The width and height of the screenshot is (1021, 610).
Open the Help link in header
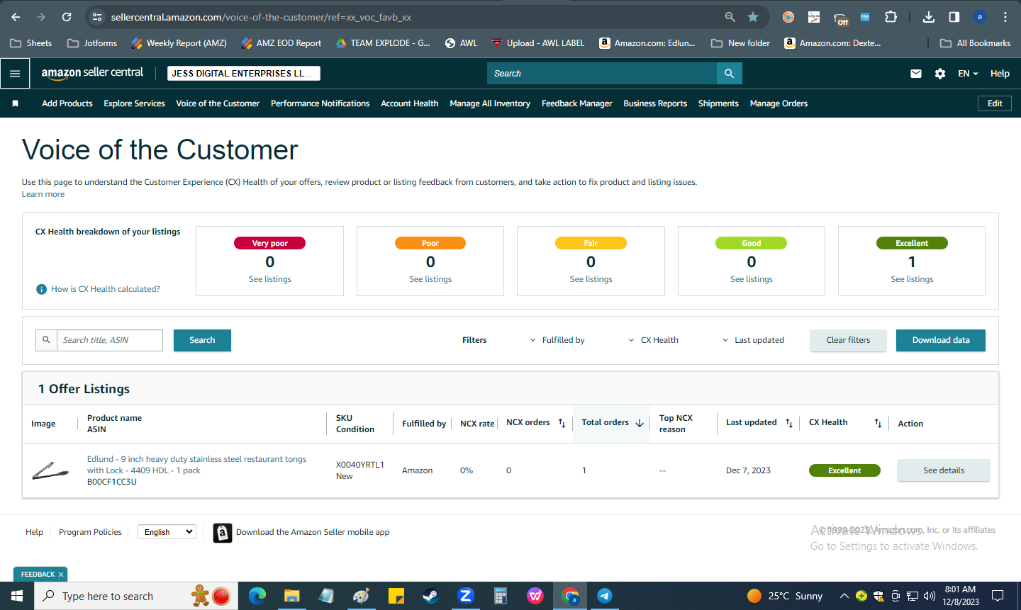pos(1000,74)
